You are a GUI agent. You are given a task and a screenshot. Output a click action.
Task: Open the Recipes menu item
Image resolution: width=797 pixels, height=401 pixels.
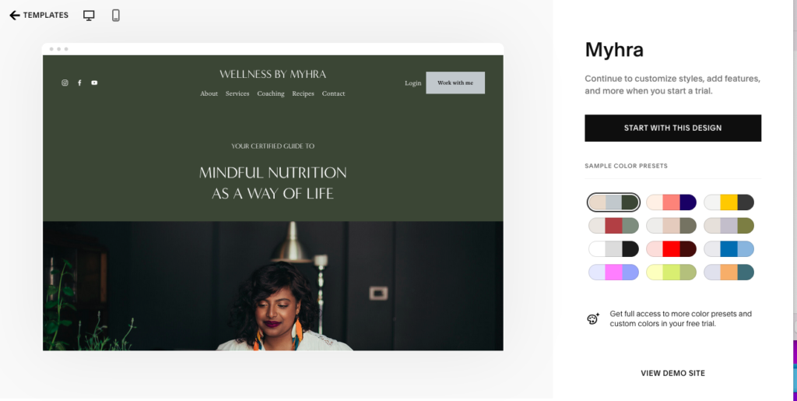pos(303,93)
